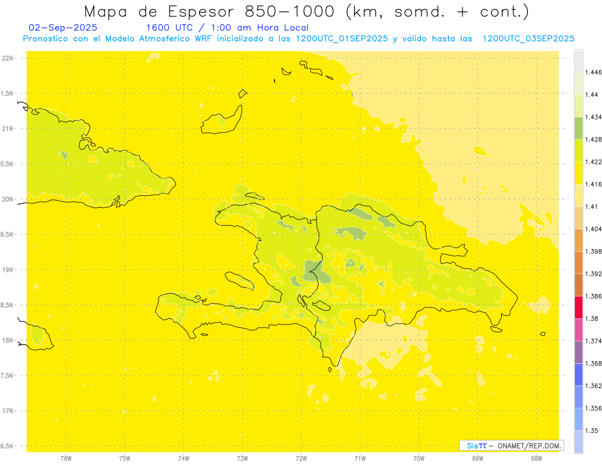Click the legend value '1.434'
Viewport: 602px width, 465px height.
593,117
